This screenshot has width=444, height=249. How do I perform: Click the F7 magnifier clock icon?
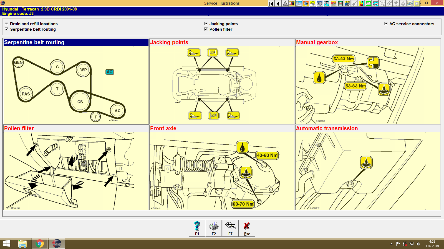click(x=230, y=227)
